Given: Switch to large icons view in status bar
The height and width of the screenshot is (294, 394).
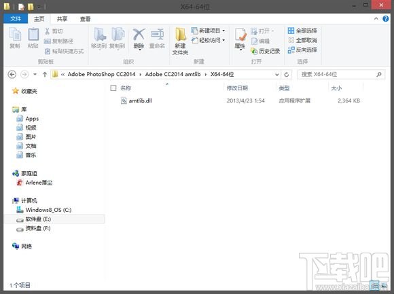Looking at the screenshot, I should (384, 285).
